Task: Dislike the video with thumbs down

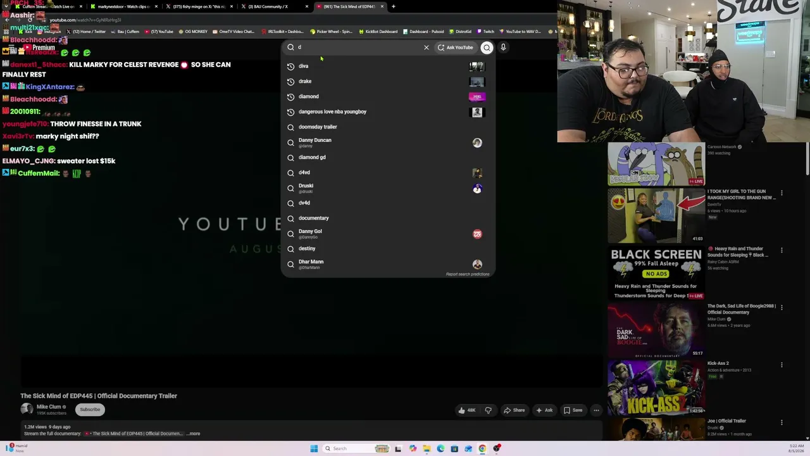Action: (x=488, y=410)
